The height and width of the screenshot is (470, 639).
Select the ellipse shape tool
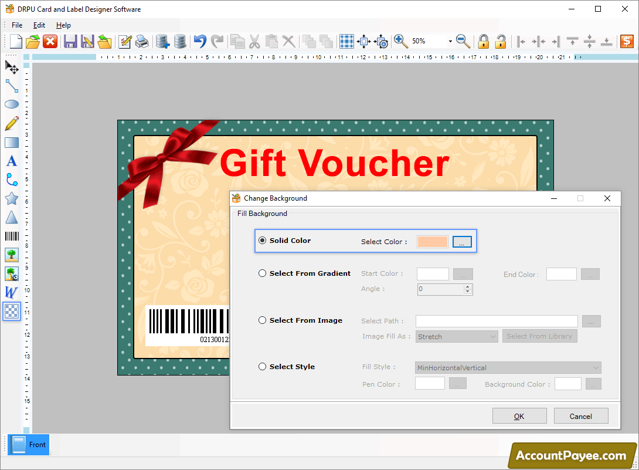coord(11,104)
